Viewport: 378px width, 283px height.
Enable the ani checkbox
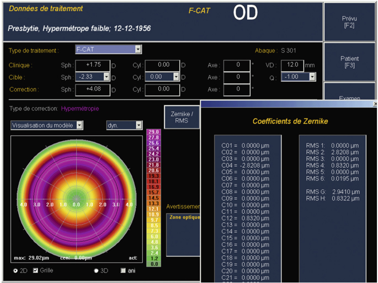[123, 271]
